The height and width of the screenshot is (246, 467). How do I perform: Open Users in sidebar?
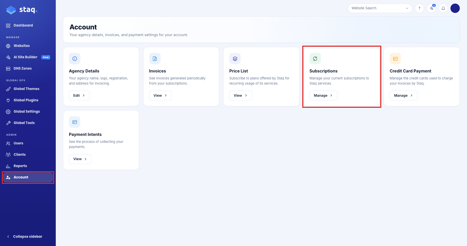[28, 143]
